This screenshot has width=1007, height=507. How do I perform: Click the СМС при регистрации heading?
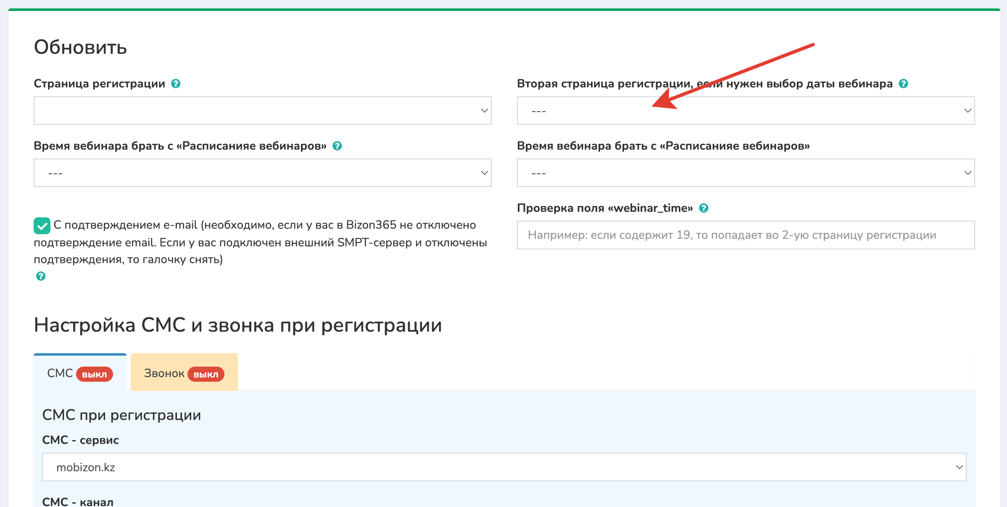tap(121, 415)
